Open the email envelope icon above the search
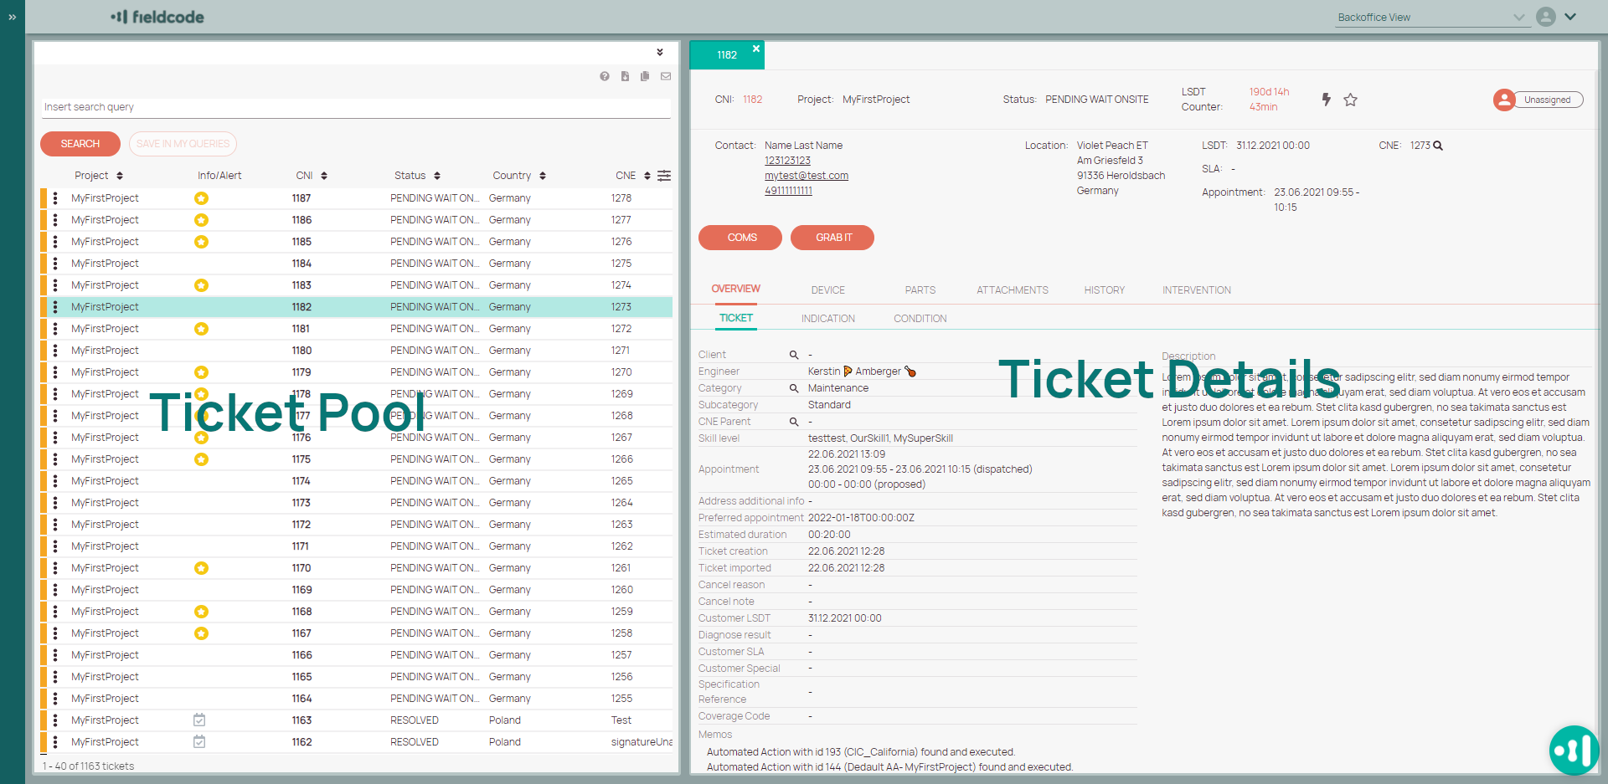This screenshot has width=1608, height=784. tap(666, 76)
